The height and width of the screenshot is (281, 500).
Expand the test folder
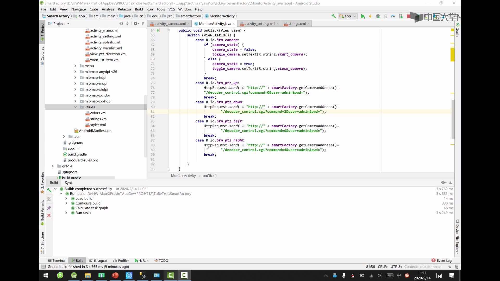click(64, 137)
